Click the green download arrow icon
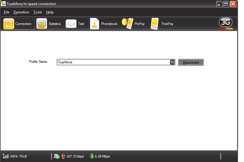This screenshot has width=244, height=162. 92,156
